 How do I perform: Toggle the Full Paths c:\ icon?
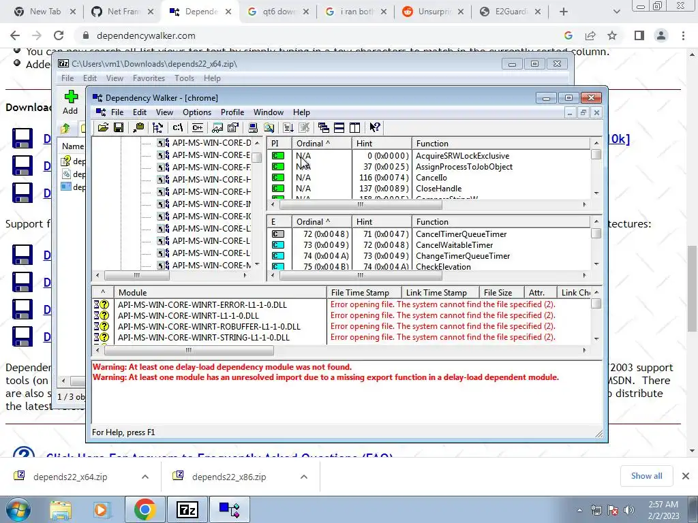coord(178,127)
